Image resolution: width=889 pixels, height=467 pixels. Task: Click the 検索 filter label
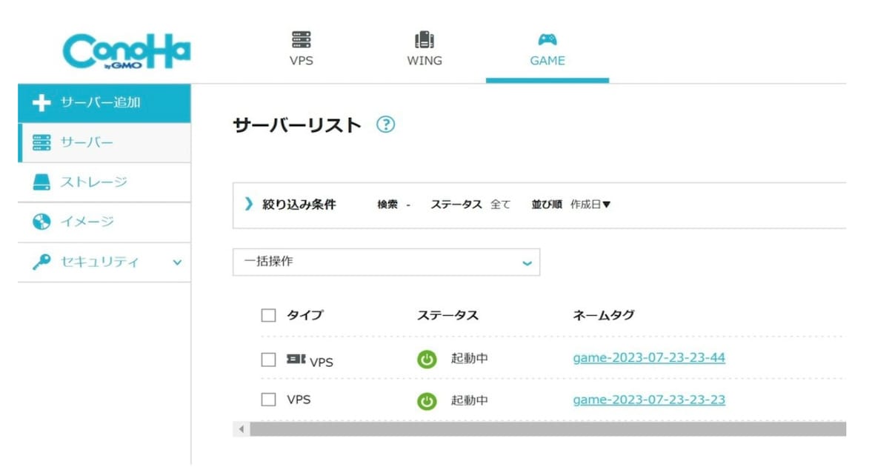[x=389, y=205]
